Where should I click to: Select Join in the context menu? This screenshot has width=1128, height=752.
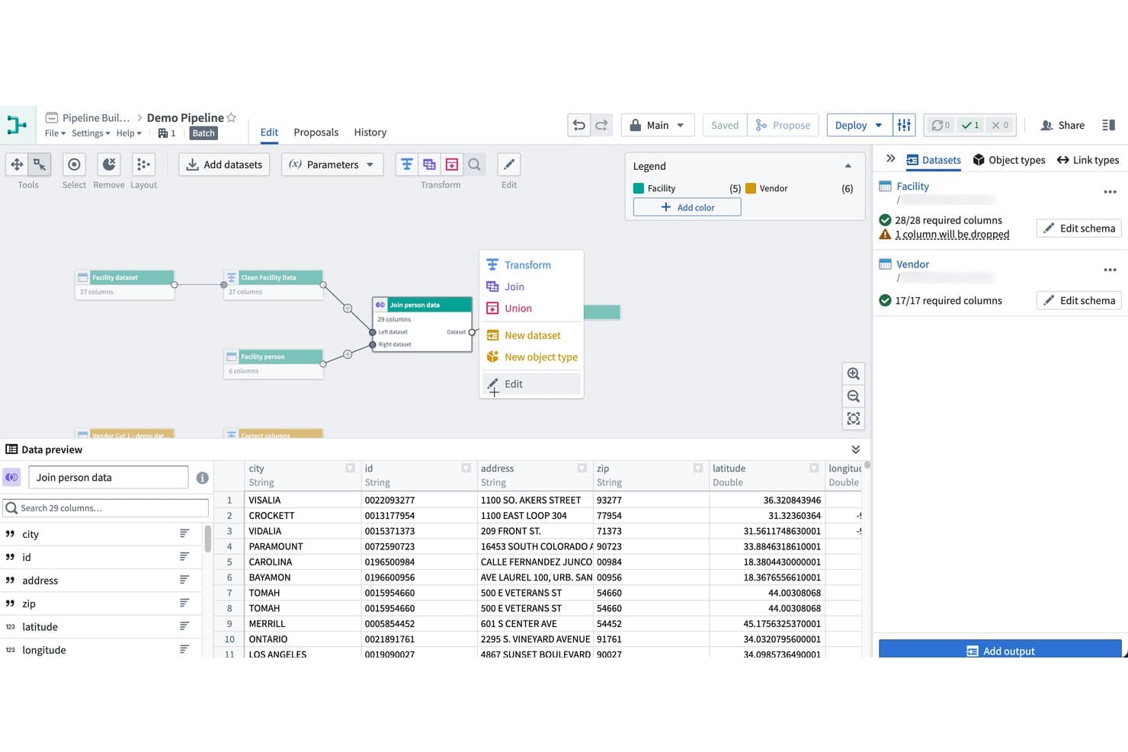[x=532, y=286]
